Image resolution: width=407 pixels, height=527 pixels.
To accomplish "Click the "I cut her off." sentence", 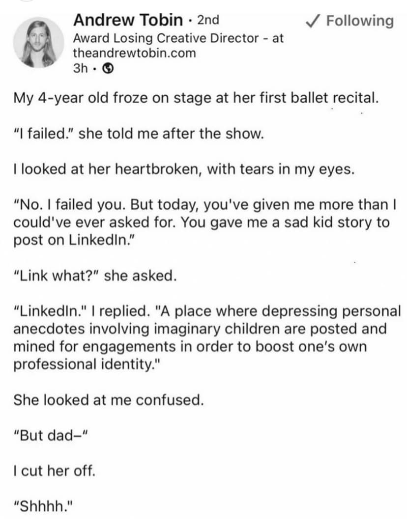I will tap(54, 472).
